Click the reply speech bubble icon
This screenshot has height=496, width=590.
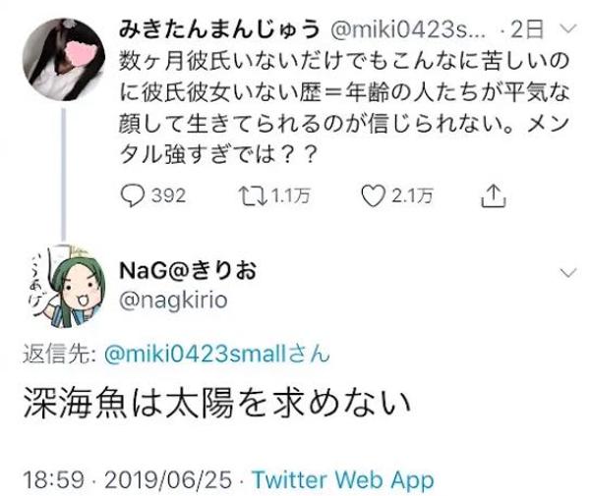(x=132, y=196)
